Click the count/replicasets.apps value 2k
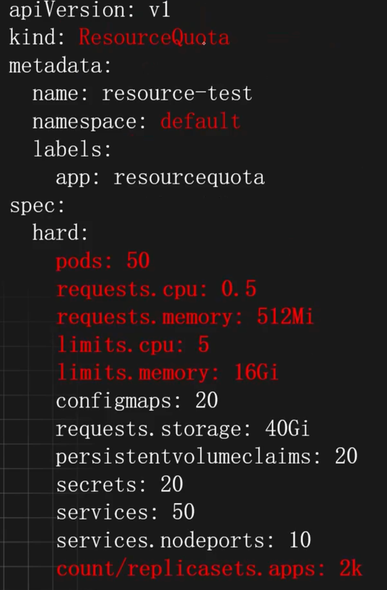The width and height of the screenshot is (387, 590). click(350, 569)
